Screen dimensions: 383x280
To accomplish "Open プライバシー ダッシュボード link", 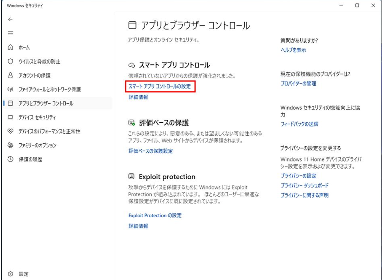I will click(304, 186).
